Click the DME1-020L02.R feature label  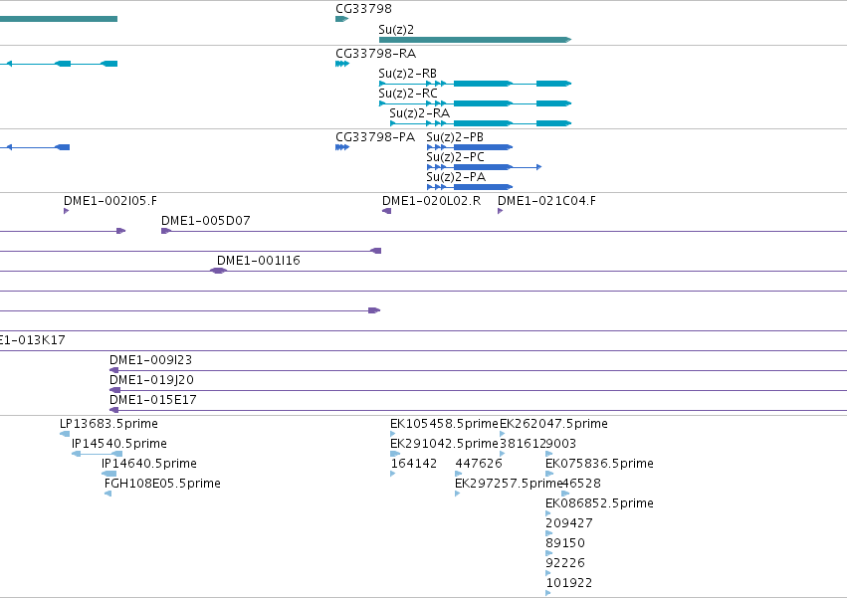(431, 201)
